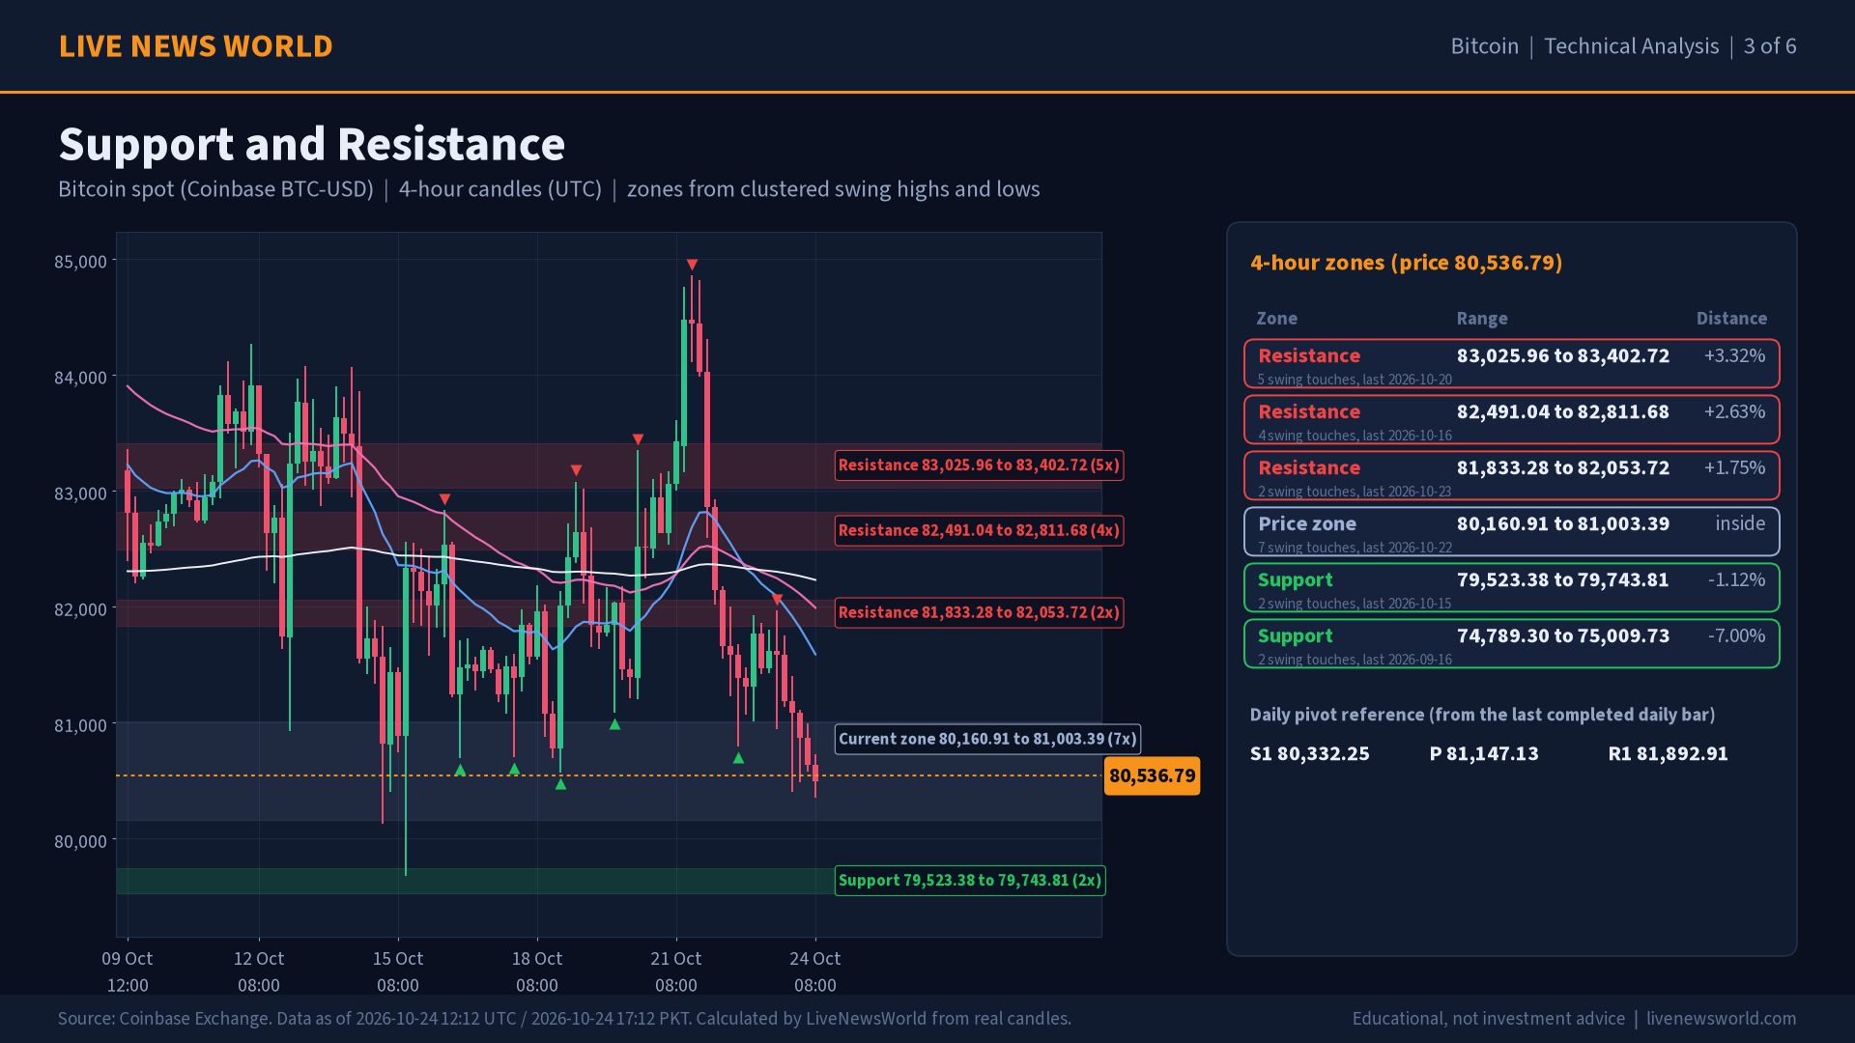Click the 09 Oct 12:00 x-axis label
This screenshot has height=1043, width=1855.
click(128, 972)
